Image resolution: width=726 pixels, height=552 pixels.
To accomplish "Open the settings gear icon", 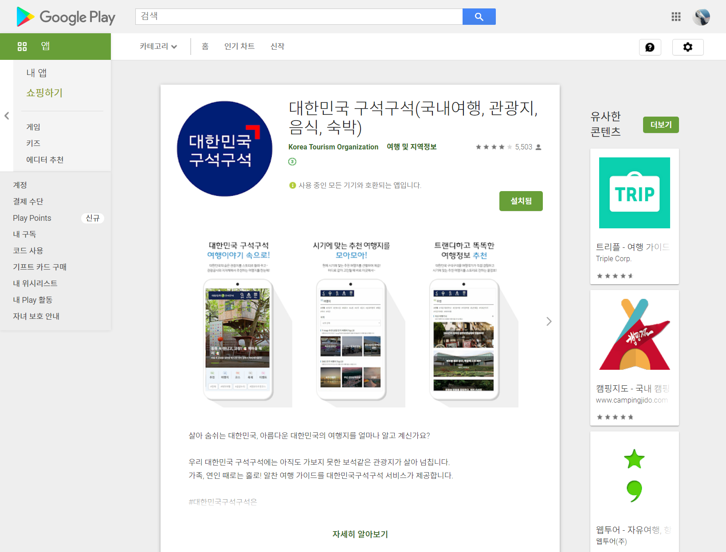I will point(688,47).
